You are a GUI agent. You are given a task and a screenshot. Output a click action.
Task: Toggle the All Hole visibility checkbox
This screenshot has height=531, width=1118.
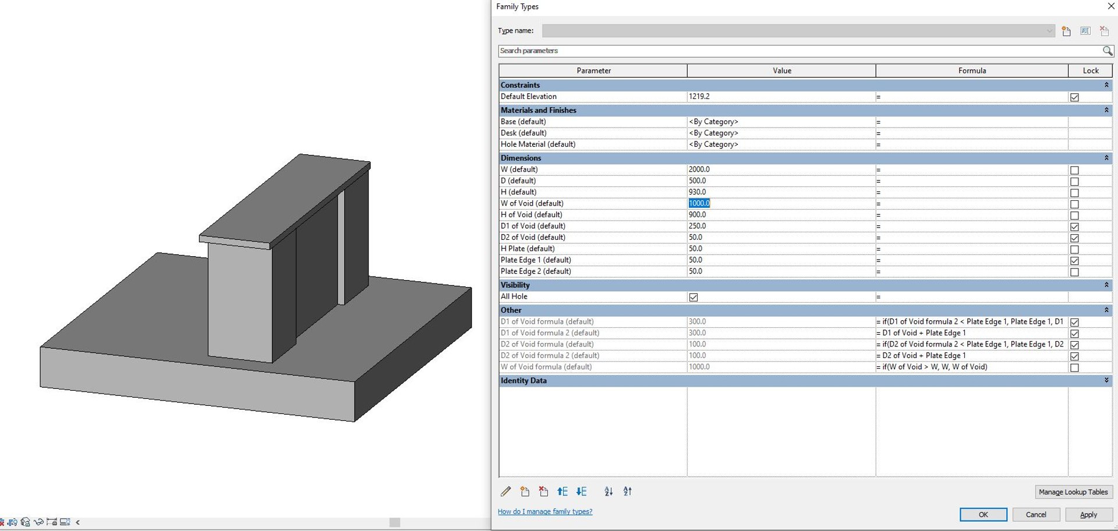tap(694, 297)
